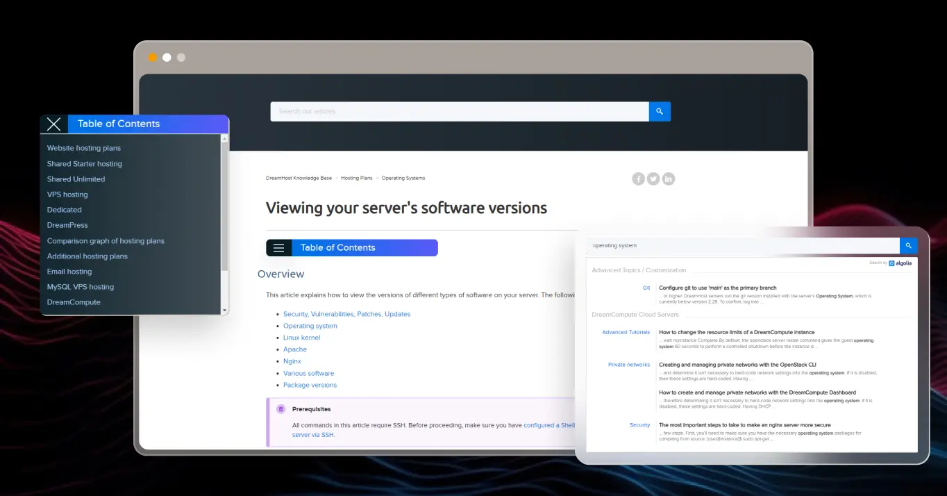
Task: Click the algolia logo in search results
Action: (900, 263)
